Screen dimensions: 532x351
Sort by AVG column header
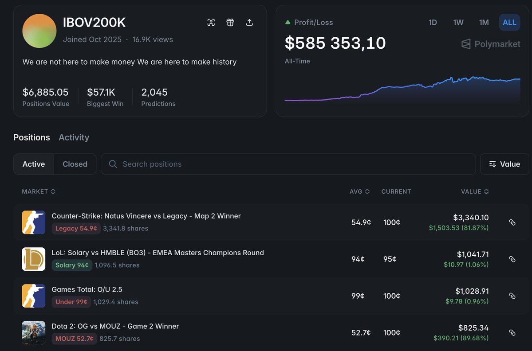point(359,191)
